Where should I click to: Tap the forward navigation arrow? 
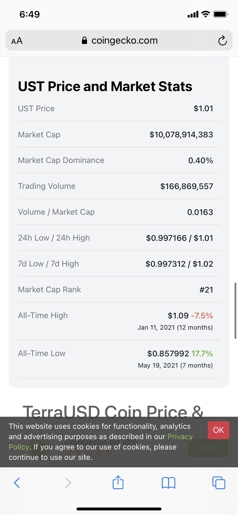click(x=68, y=483)
